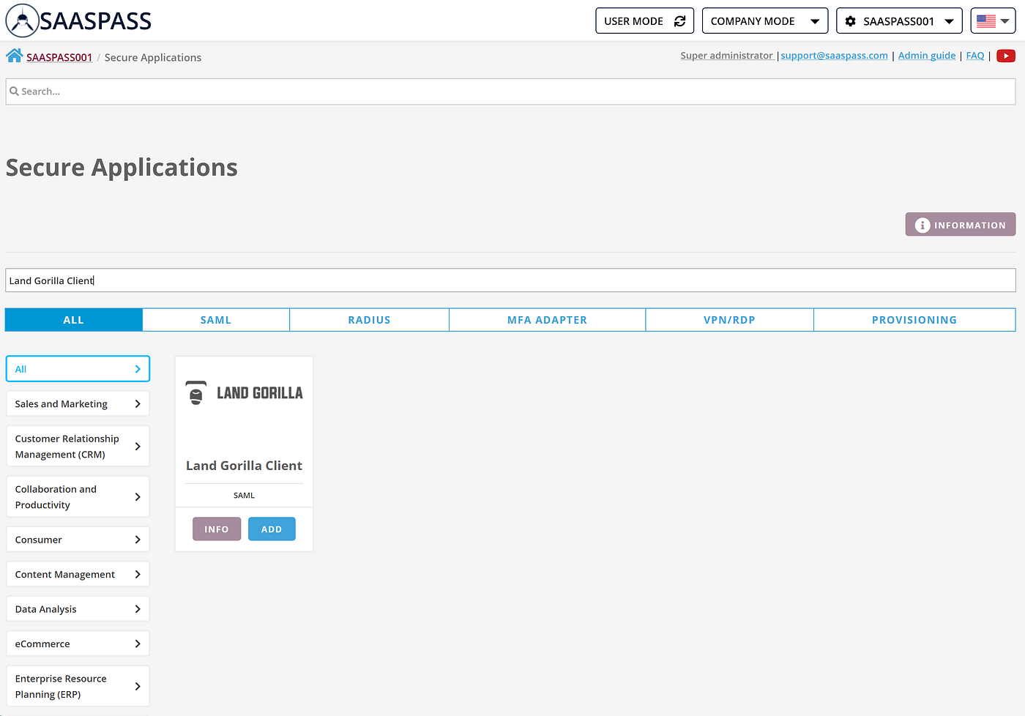
Task: Click the SAASPASS logo
Action: [x=78, y=20]
